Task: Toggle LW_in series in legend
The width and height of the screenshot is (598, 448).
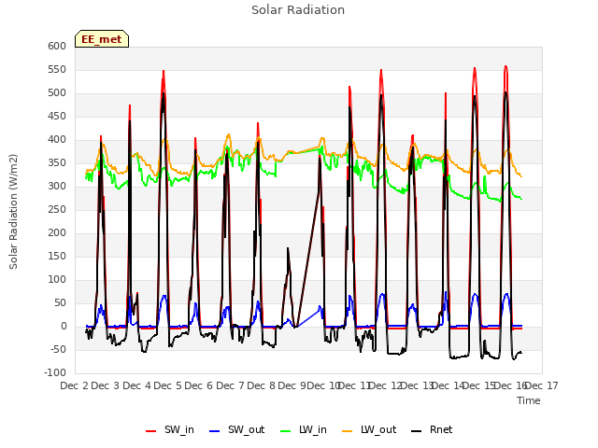Action: coord(304,429)
